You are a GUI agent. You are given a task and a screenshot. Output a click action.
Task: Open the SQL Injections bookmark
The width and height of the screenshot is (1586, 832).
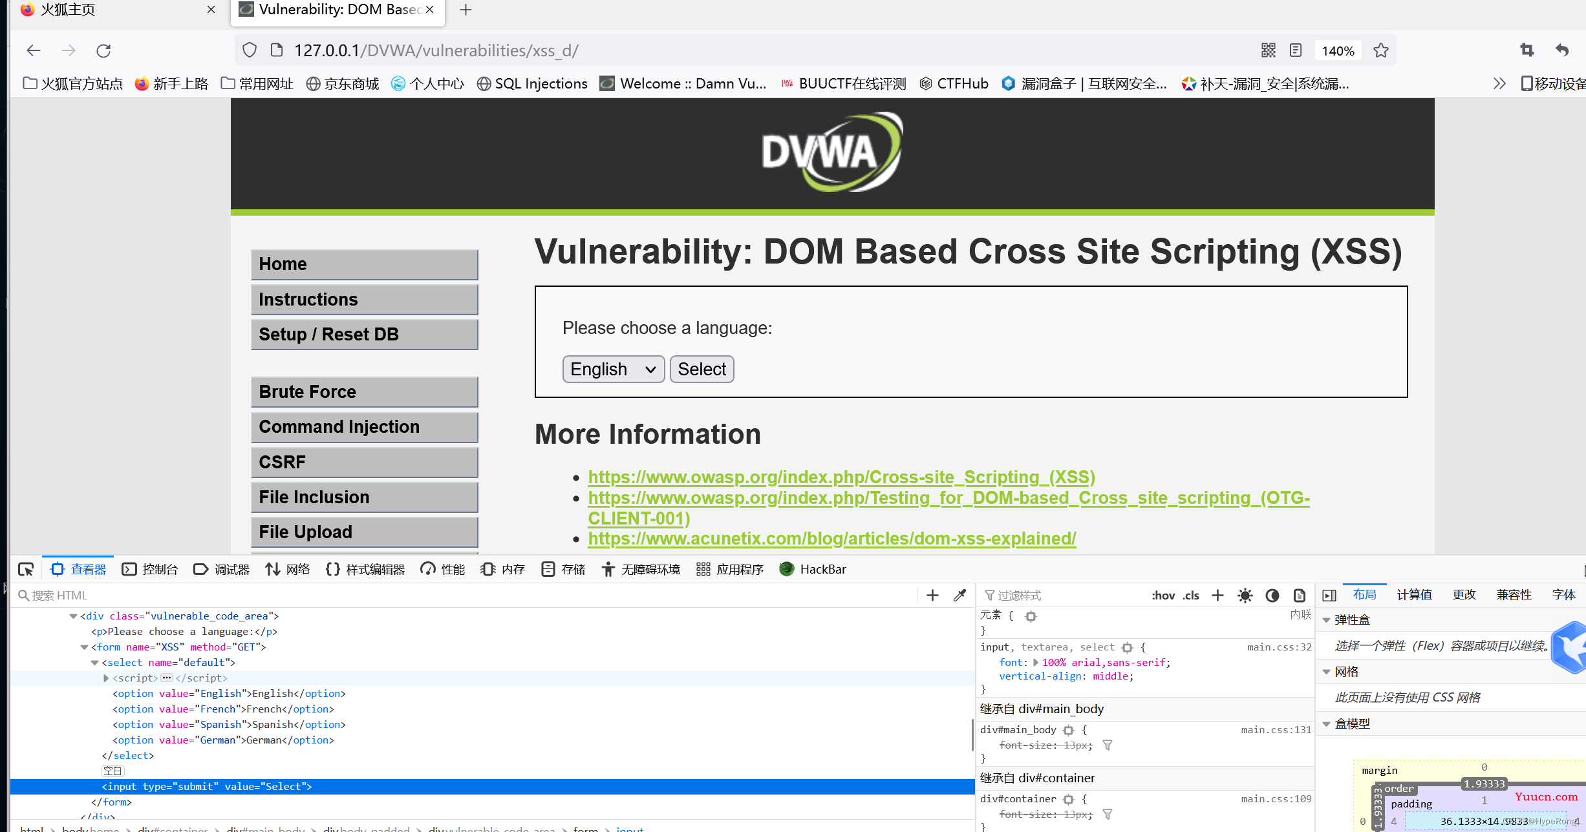pos(532,83)
